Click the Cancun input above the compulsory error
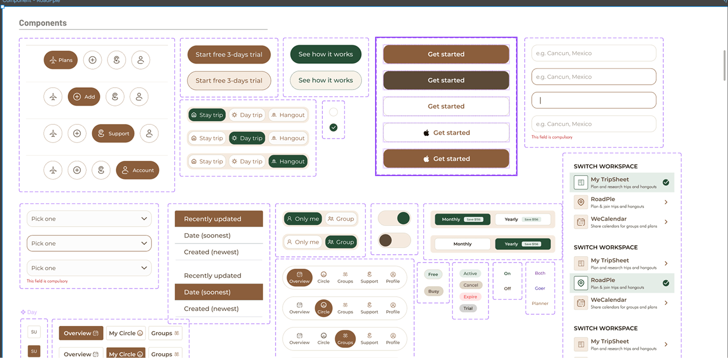The image size is (728, 358). [x=594, y=124]
